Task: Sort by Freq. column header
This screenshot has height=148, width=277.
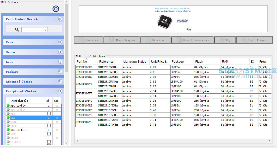Action: click(265, 61)
